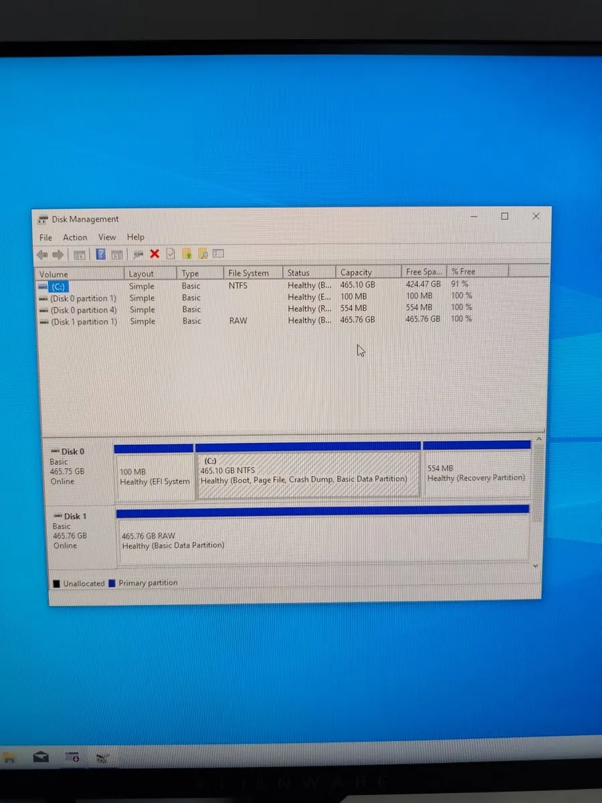
Task: Click the Show/Hide Console Tree toolbar icon
Action: click(80, 254)
